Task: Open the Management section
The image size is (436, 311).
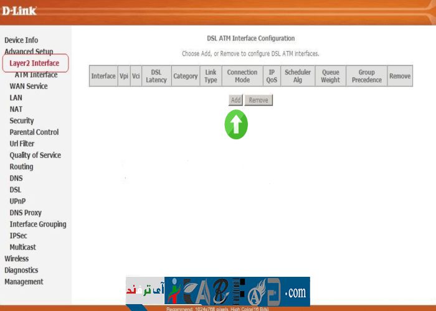Action: [24, 282]
